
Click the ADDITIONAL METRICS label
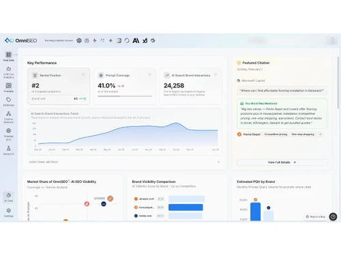pyautogui.click(x=44, y=162)
